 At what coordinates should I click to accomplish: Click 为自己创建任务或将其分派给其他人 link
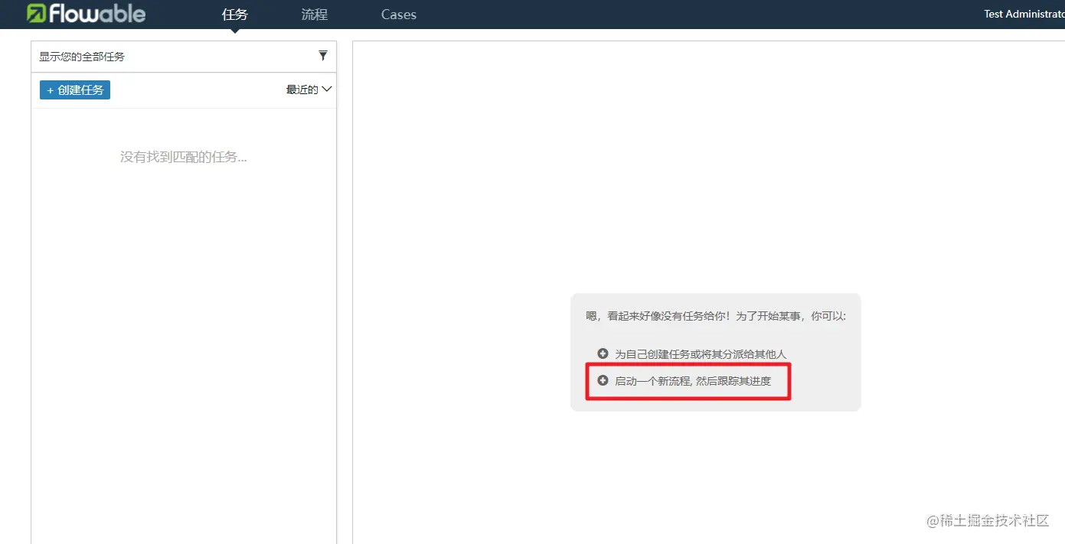tap(701, 354)
